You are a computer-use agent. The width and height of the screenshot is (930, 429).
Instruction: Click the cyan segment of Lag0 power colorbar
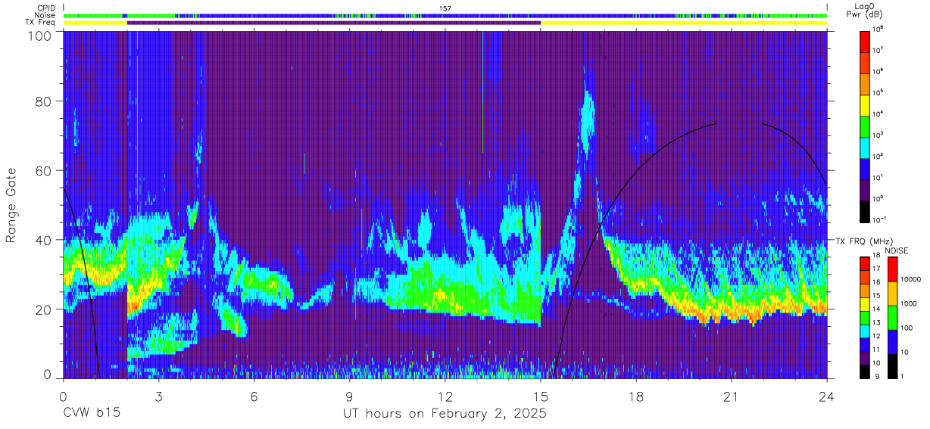pos(865,147)
